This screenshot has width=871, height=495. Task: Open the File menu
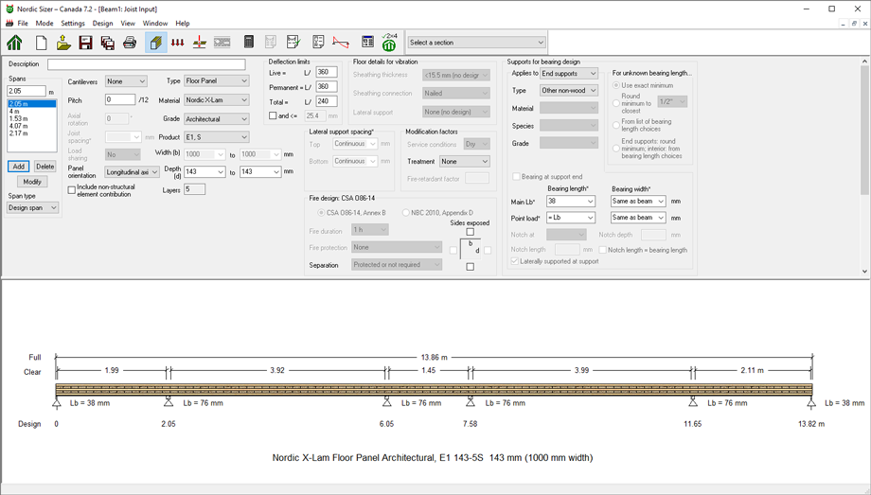(23, 24)
